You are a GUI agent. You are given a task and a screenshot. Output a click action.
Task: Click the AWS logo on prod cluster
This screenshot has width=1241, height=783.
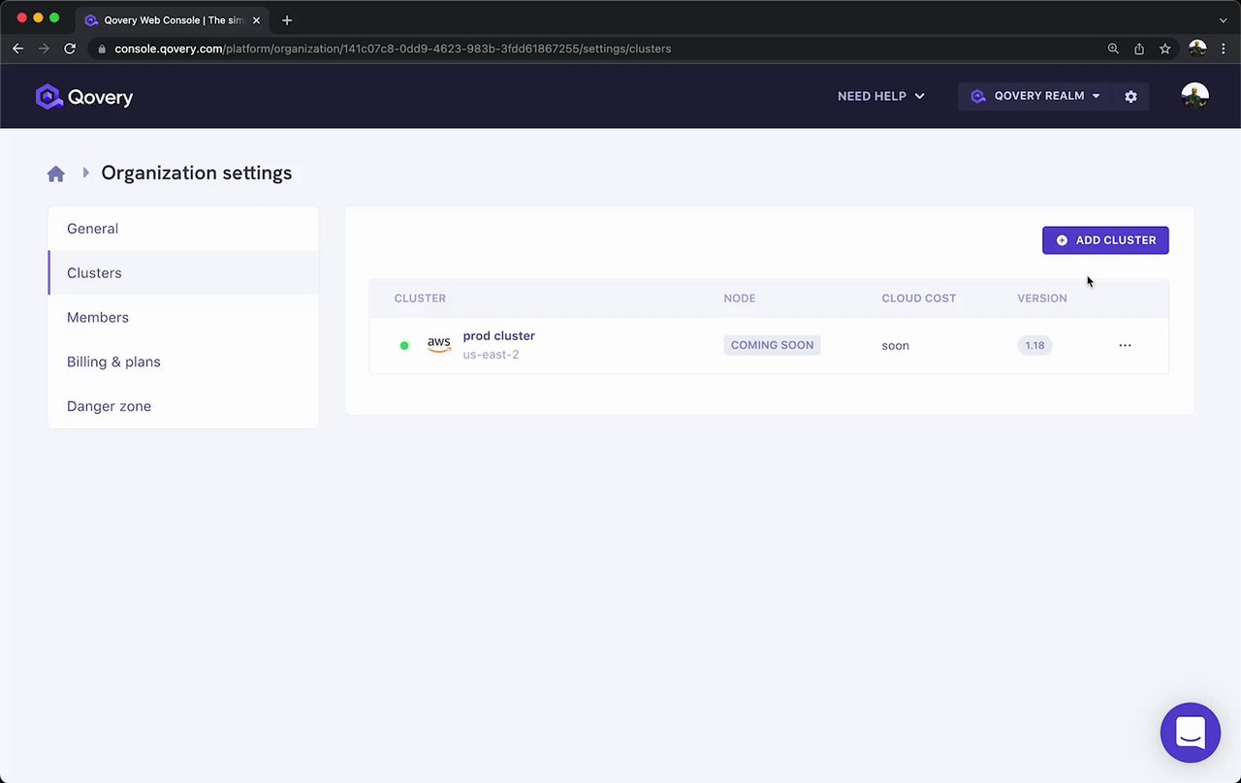(x=439, y=345)
